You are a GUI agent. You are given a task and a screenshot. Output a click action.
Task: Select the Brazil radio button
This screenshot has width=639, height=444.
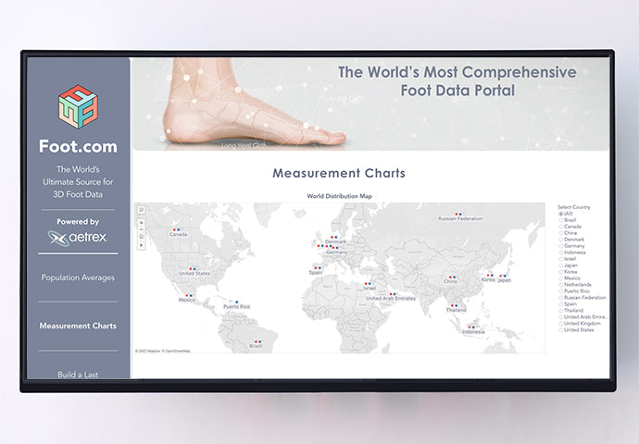[x=560, y=219]
